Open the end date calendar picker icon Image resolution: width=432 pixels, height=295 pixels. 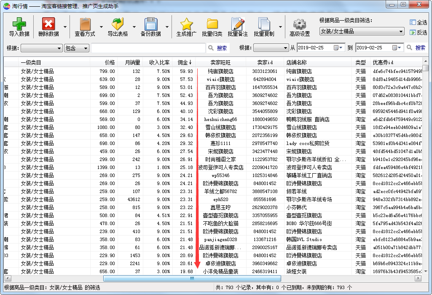tap(397, 48)
